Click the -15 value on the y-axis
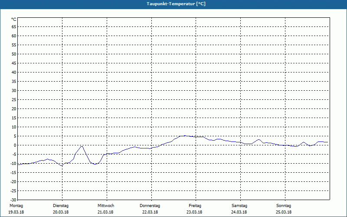The height and width of the screenshot is (217, 347). (13, 172)
